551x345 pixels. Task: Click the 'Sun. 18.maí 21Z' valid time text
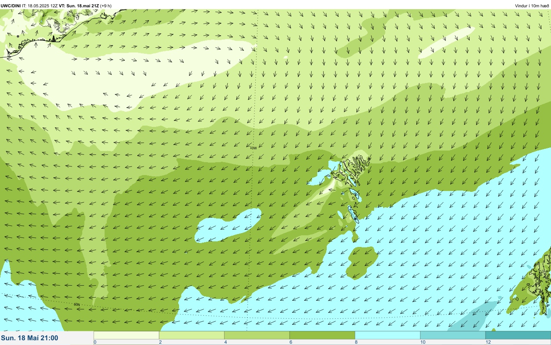83,6
